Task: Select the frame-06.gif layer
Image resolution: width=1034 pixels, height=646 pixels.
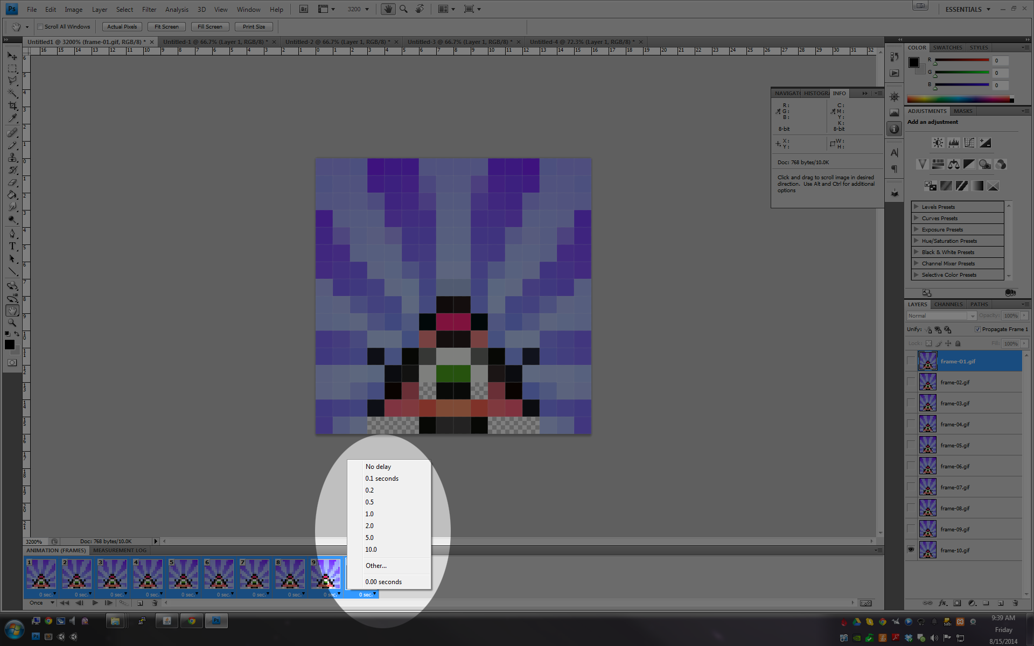Action: [969, 466]
